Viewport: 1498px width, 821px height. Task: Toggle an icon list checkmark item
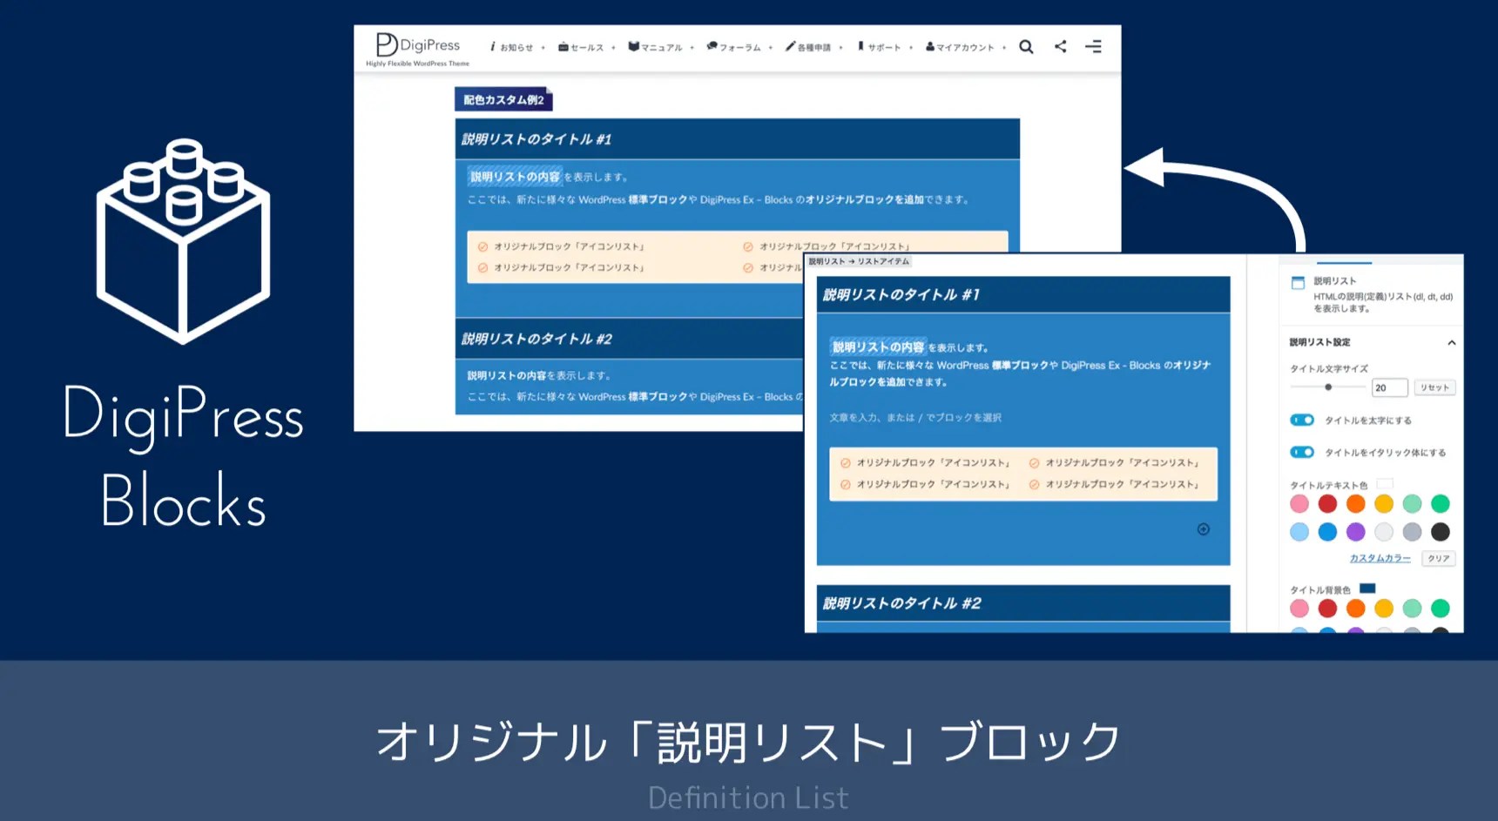(847, 463)
